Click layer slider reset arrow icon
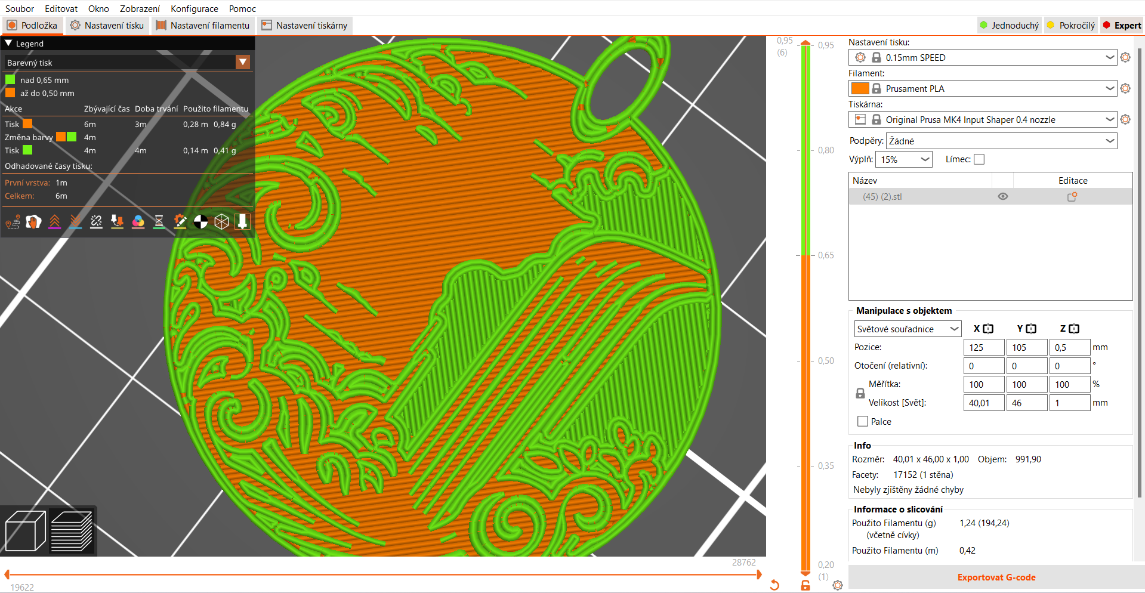 point(774,585)
